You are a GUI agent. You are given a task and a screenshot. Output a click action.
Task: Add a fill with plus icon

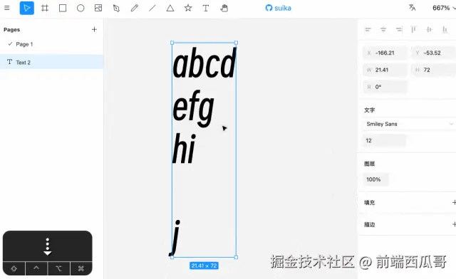[454, 202]
